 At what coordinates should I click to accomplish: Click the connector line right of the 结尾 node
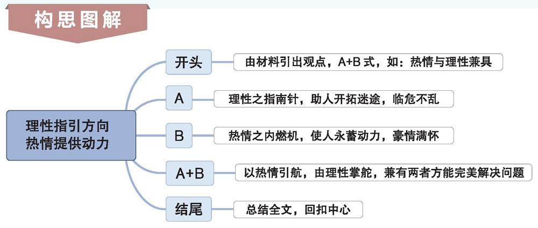pos(222,209)
